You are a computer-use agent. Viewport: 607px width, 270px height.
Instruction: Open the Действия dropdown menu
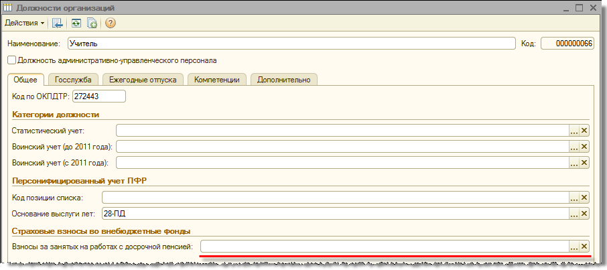pyautogui.click(x=24, y=23)
